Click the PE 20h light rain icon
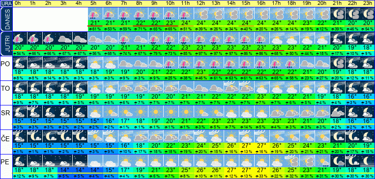Image resolution: width=375 pixels, height=179 pixels. (x=322, y=161)
